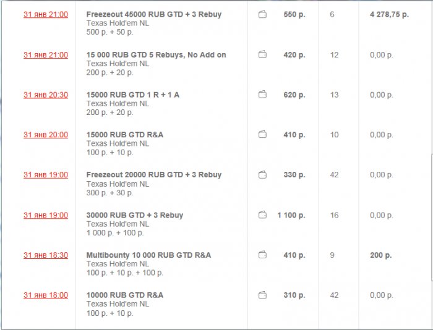This screenshot has height=330, width=433.
Task: Click wallet icon in Freezeout 45000 RUB row
Action: (x=262, y=14)
